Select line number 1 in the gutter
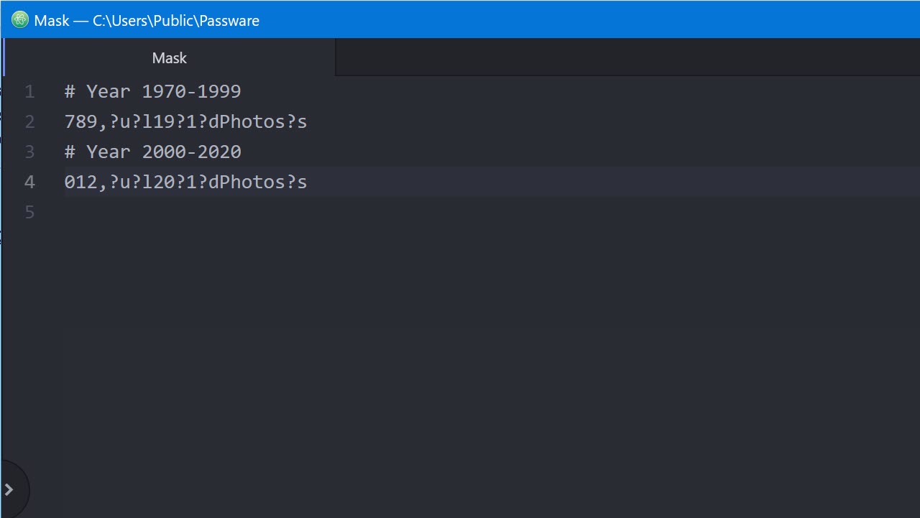This screenshot has height=518, width=920. coord(29,91)
